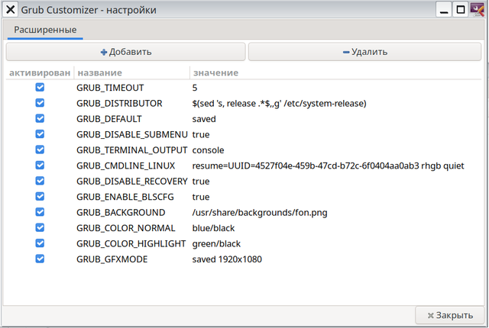The height and width of the screenshot is (328, 489).
Task: Sort by the активирован column header
Action: click(x=40, y=72)
